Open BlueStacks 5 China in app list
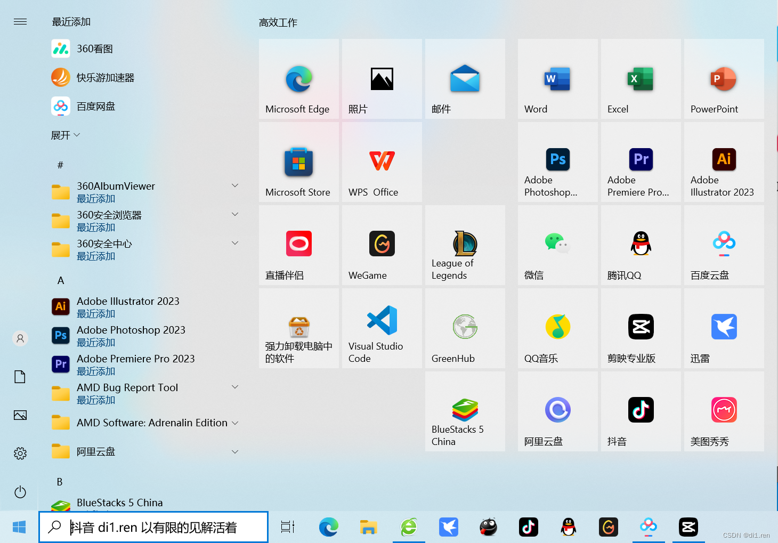This screenshot has height=543, width=778. pyautogui.click(x=145, y=504)
